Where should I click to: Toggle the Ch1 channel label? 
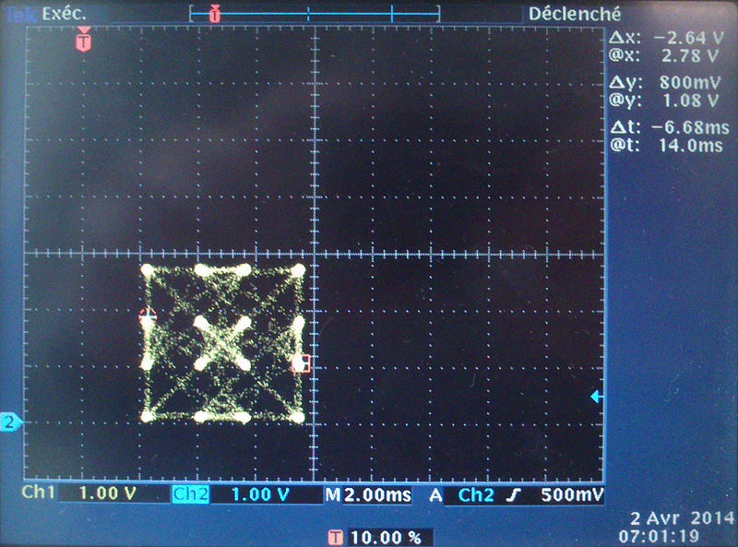tap(40, 495)
